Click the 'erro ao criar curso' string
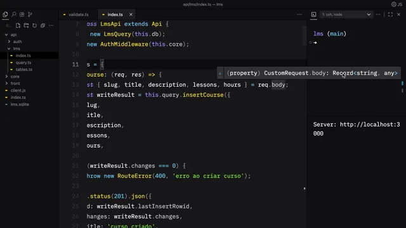 (x=208, y=176)
